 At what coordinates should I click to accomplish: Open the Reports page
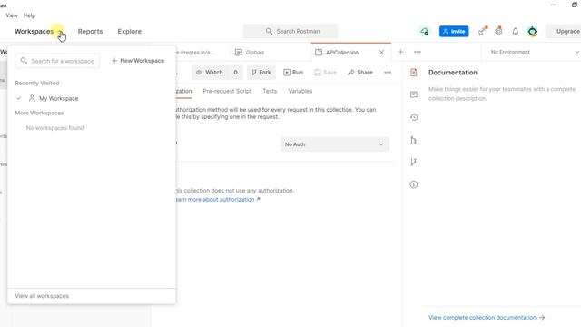point(90,32)
